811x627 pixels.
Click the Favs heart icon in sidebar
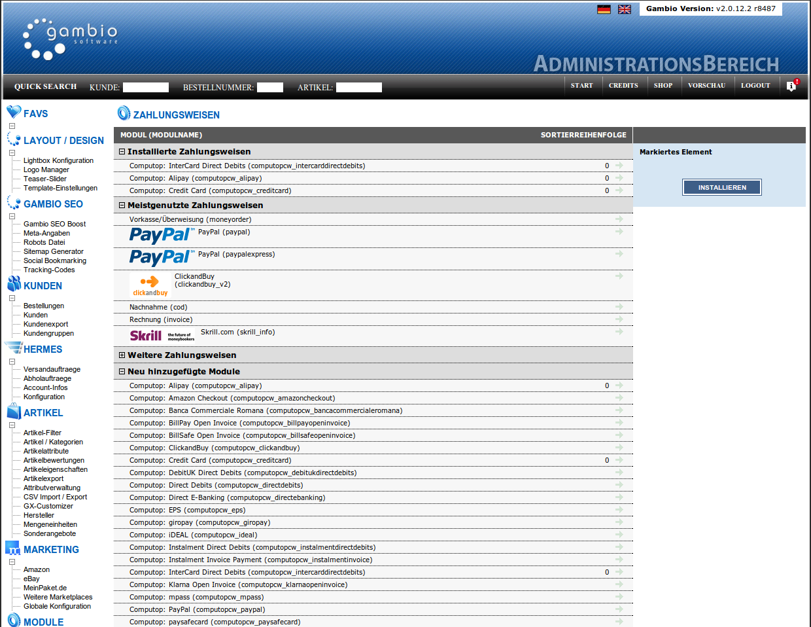[14, 113]
